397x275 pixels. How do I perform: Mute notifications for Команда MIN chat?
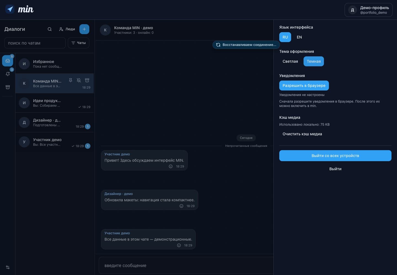click(x=79, y=80)
